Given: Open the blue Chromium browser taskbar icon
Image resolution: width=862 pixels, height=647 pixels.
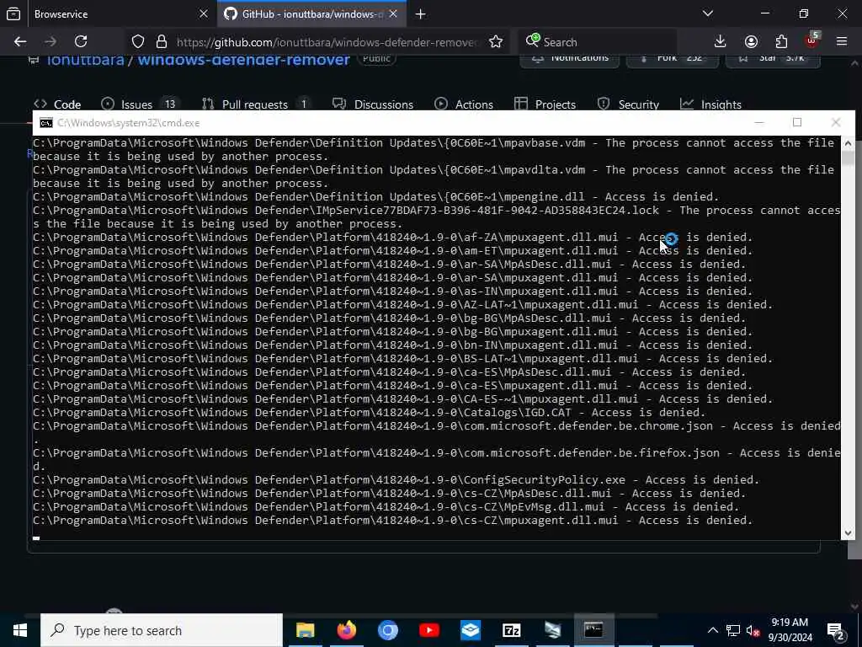Looking at the screenshot, I should click(x=387, y=630).
